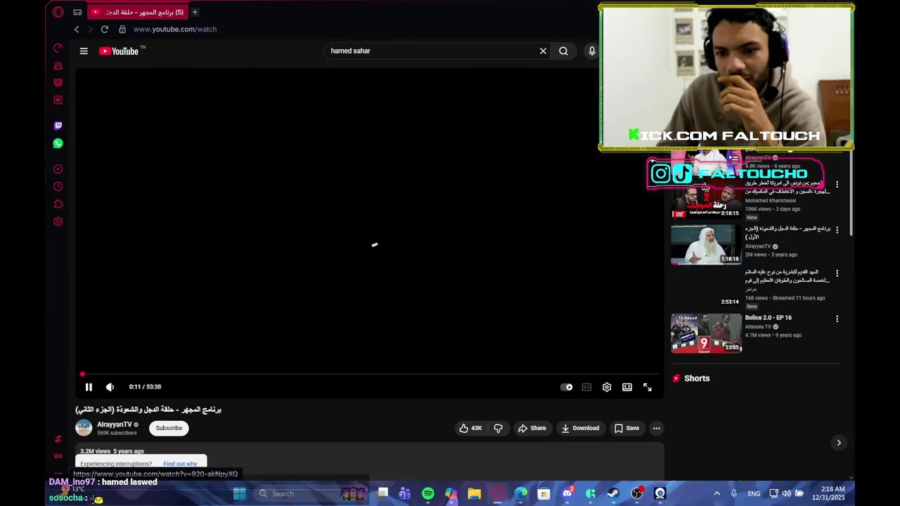This screenshot has width=900, height=506.
Task: Open options for Bolice 2.0 video
Action: pos(837,319)
